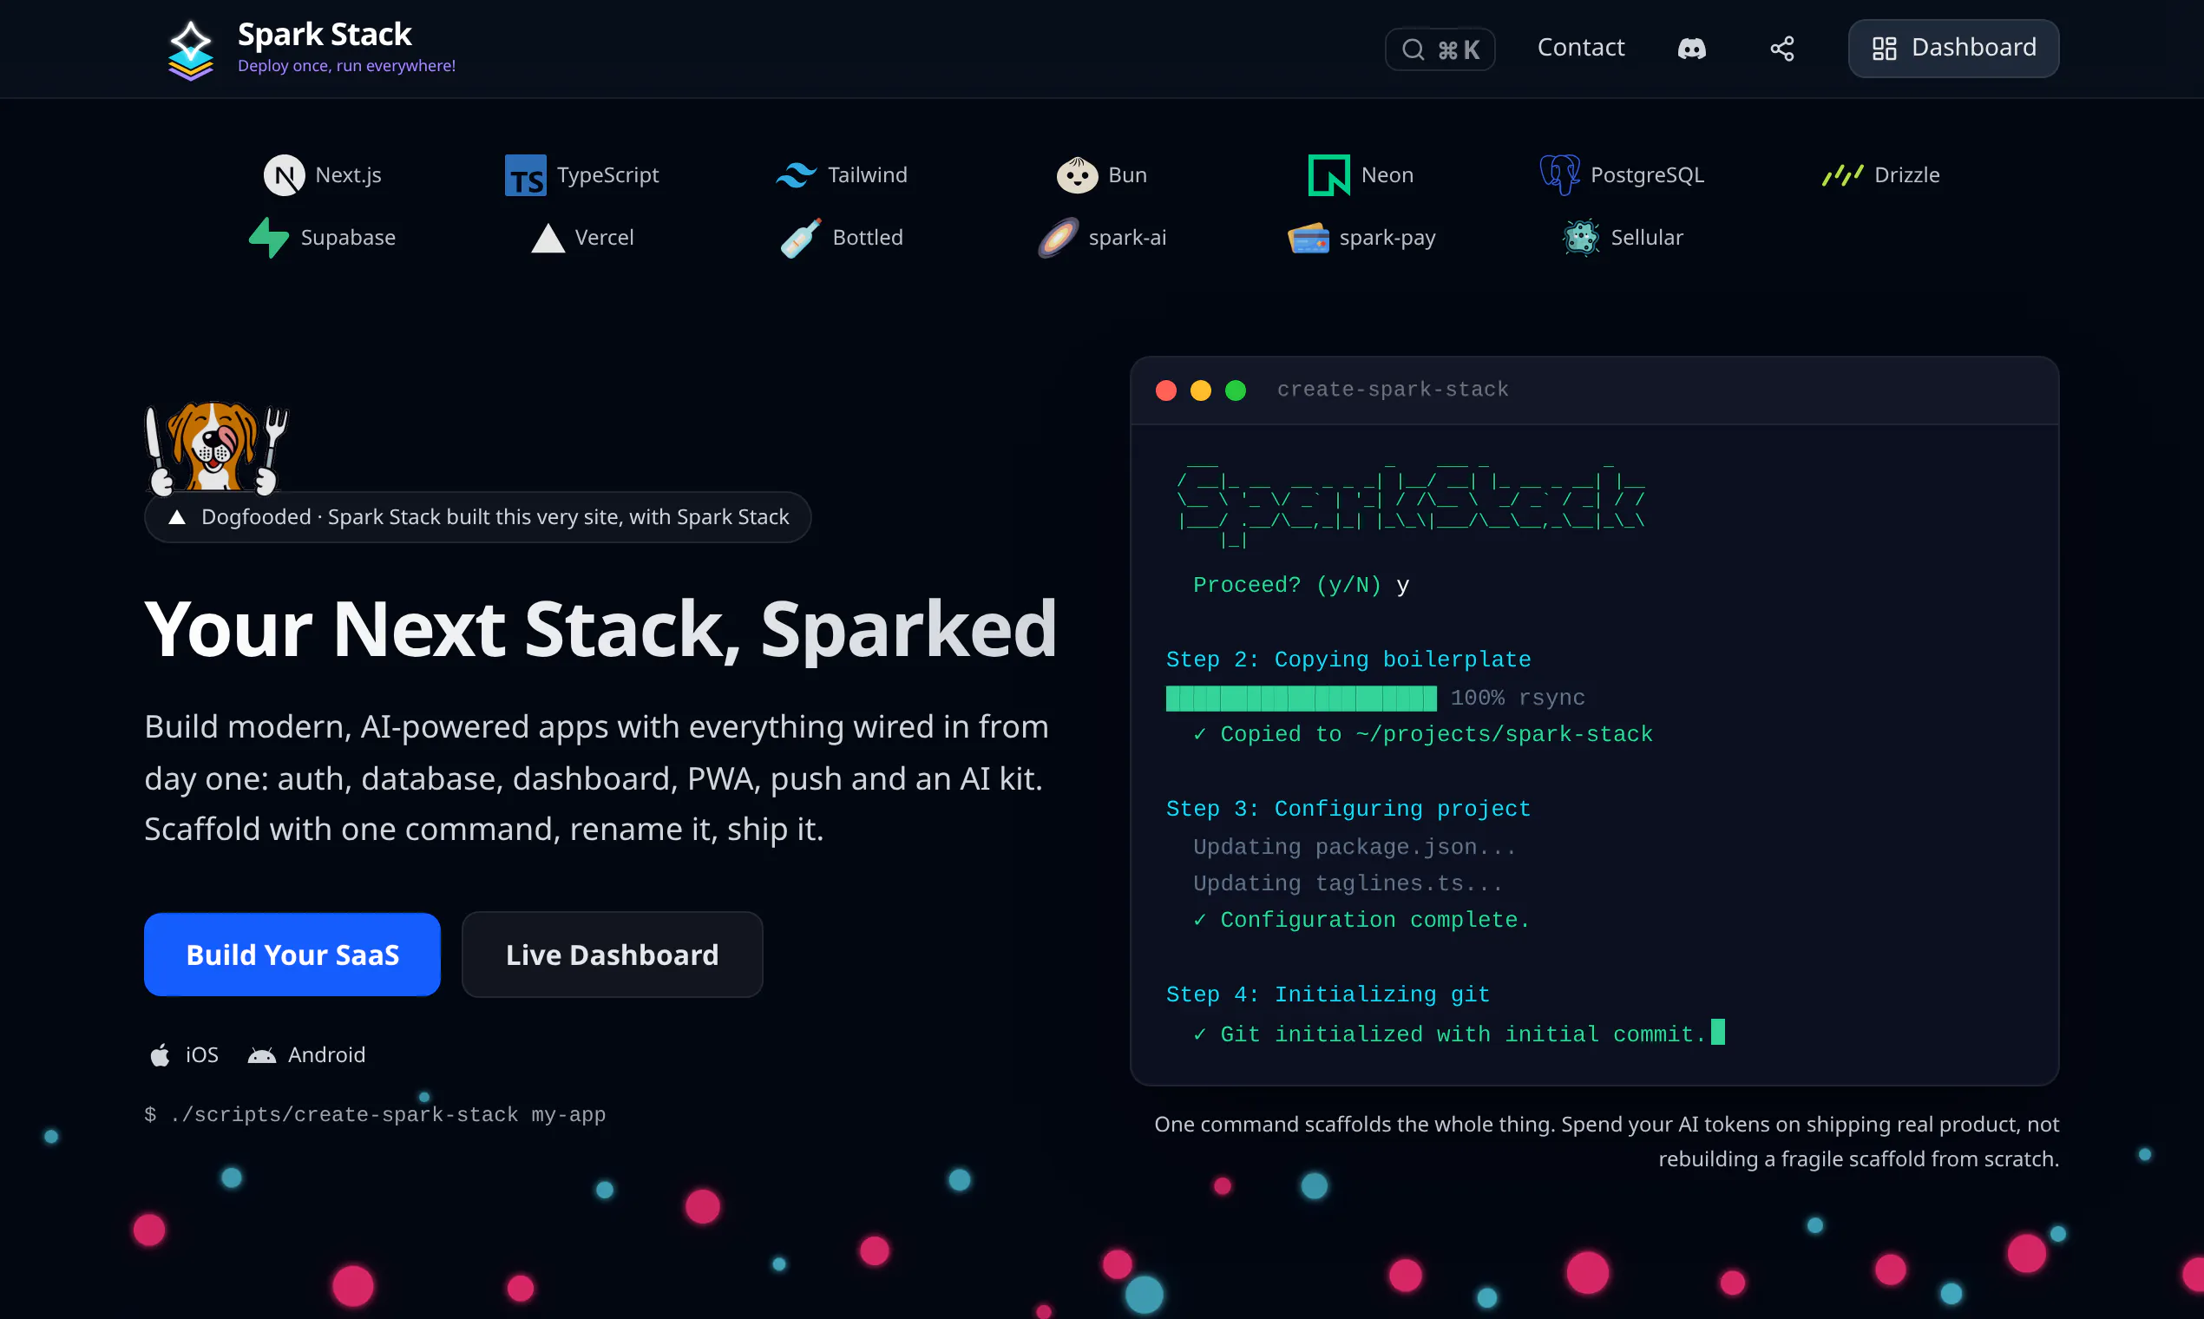Click the green rsync progress bar

click(x=1301, y=698)
